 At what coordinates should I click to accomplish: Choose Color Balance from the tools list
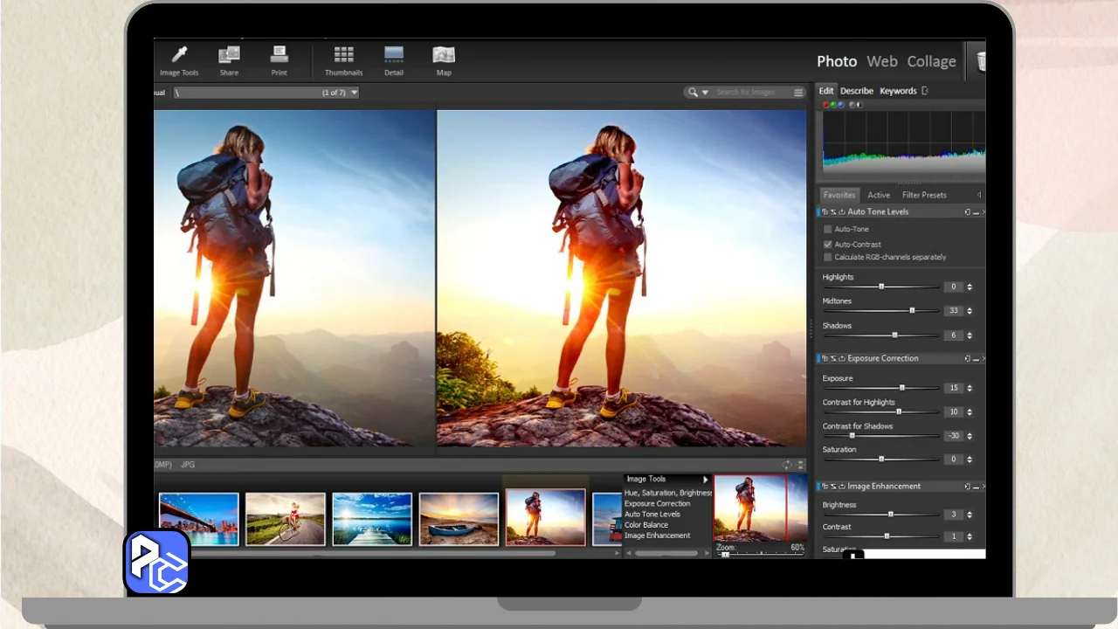pyautogui.click(x=646, y=525)
